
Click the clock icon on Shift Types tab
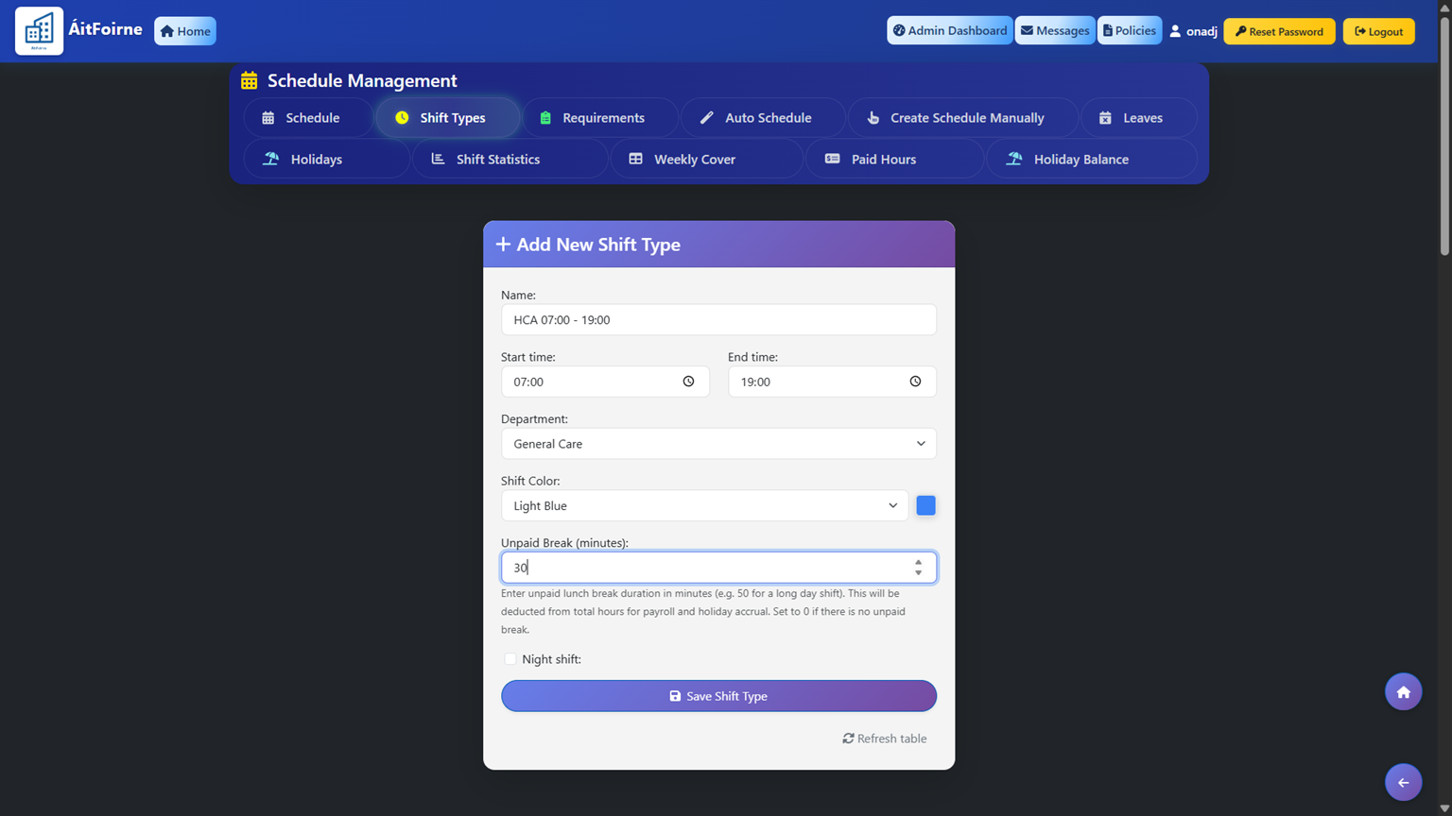[402, 118]
